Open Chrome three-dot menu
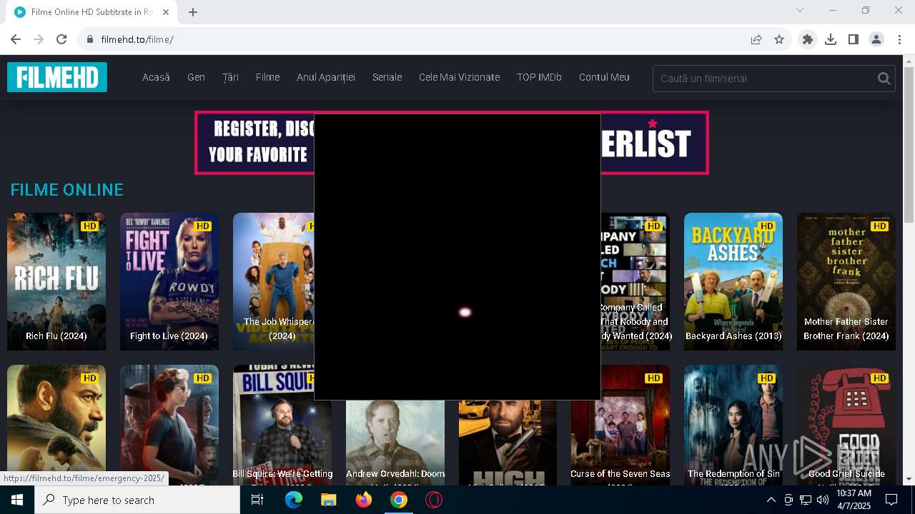The height and width of the screenshot is (514, 915). 899,39
